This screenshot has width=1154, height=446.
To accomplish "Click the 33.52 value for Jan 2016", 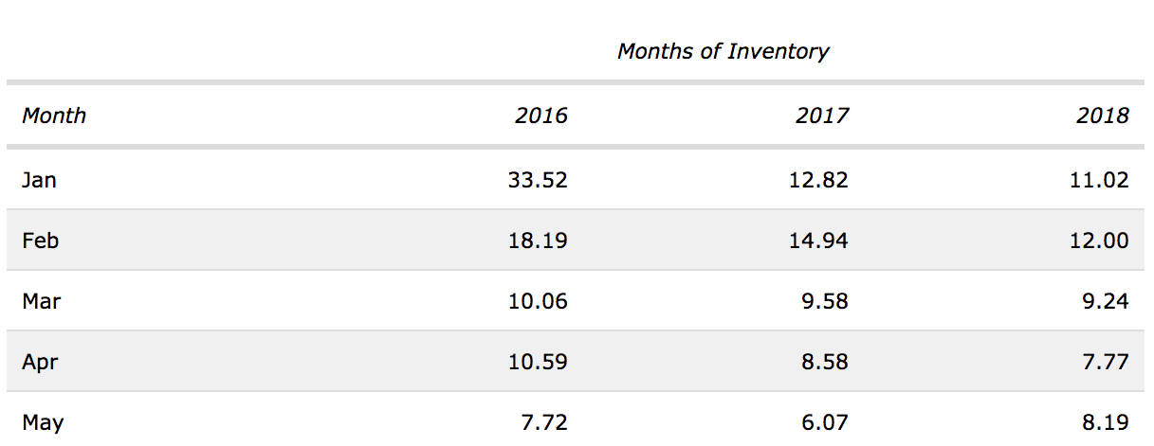I will pyautogui.click(x=538, y=180).
